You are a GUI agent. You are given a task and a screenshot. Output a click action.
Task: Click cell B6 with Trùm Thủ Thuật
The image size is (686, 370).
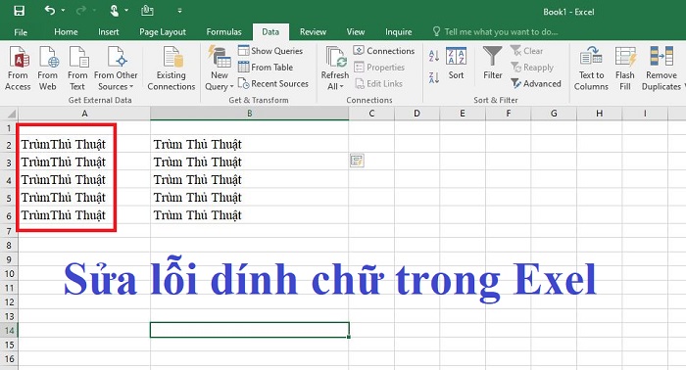tap(249, 215)
